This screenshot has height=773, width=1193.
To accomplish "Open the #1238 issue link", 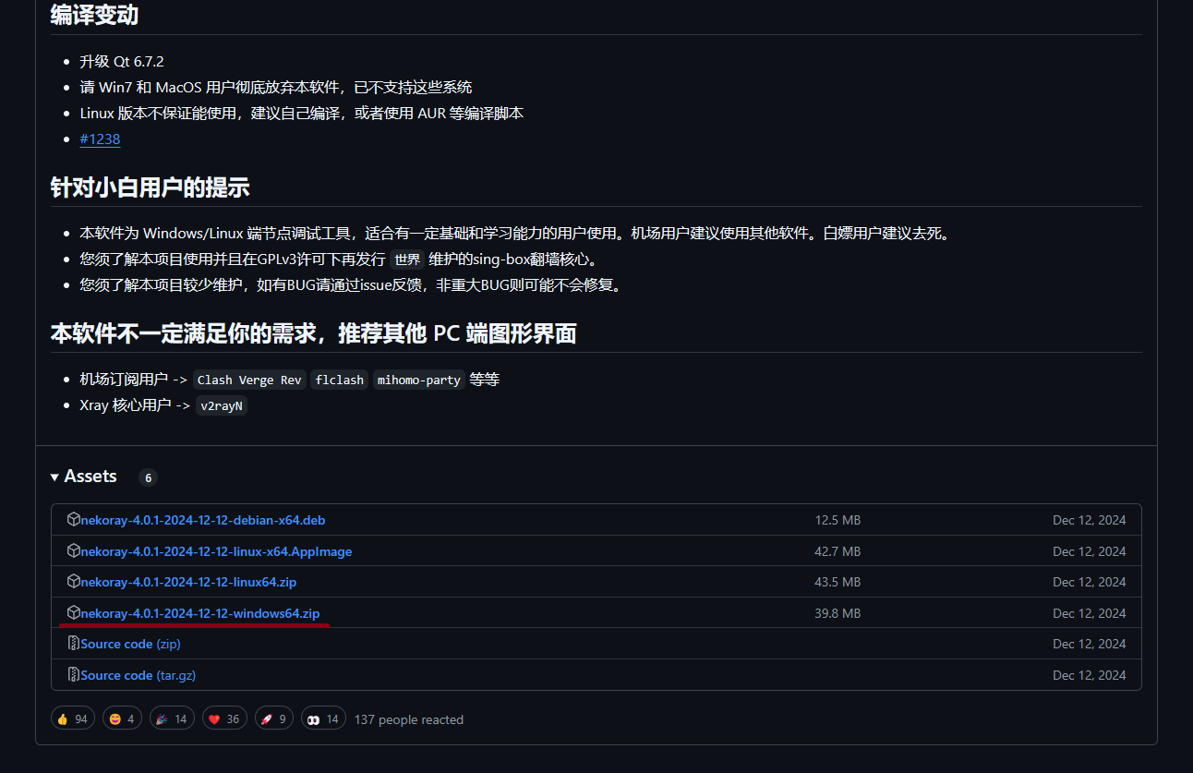I will (x=100, y=139).
